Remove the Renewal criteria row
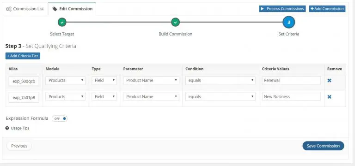The width and height of the screenshot is (355, 166). click(x=329, y=80)
